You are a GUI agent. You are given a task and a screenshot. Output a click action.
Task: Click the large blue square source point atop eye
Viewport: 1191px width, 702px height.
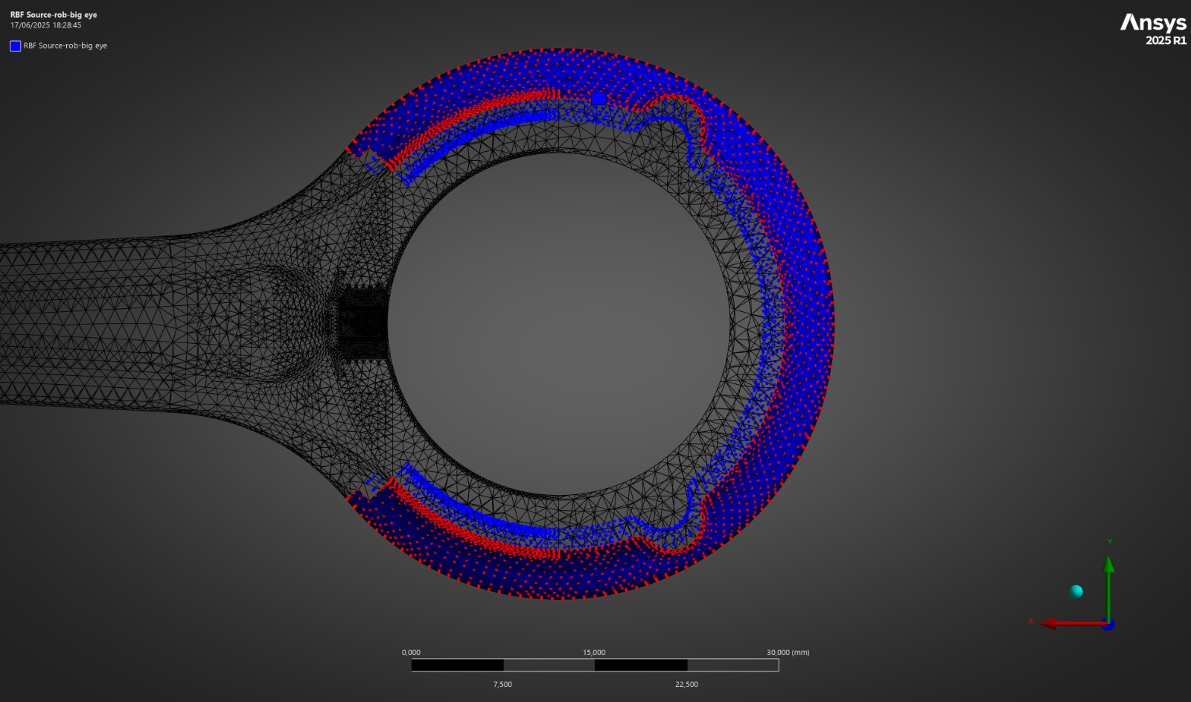click(598, 99)
